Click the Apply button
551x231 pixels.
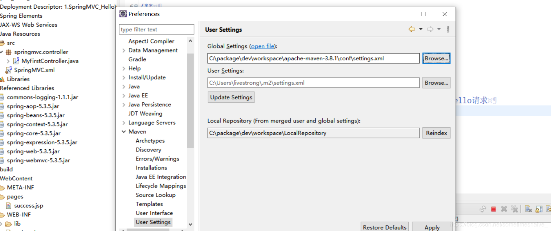point(432,227)
